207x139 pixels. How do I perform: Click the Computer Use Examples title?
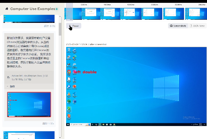point(33,9)
